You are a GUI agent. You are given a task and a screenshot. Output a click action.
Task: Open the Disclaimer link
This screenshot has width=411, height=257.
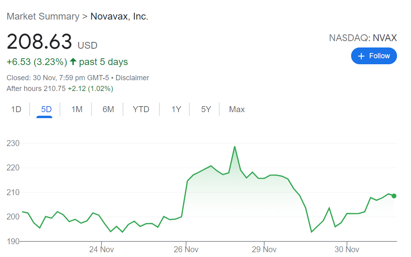pyautogui.click(x=132, y=78)
